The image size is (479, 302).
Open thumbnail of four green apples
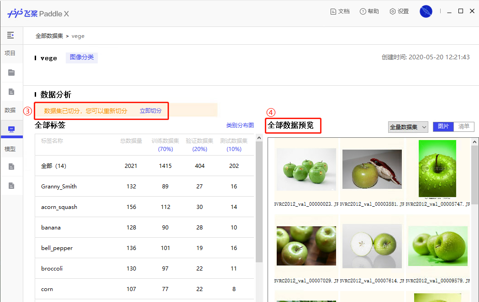[306, 169]
